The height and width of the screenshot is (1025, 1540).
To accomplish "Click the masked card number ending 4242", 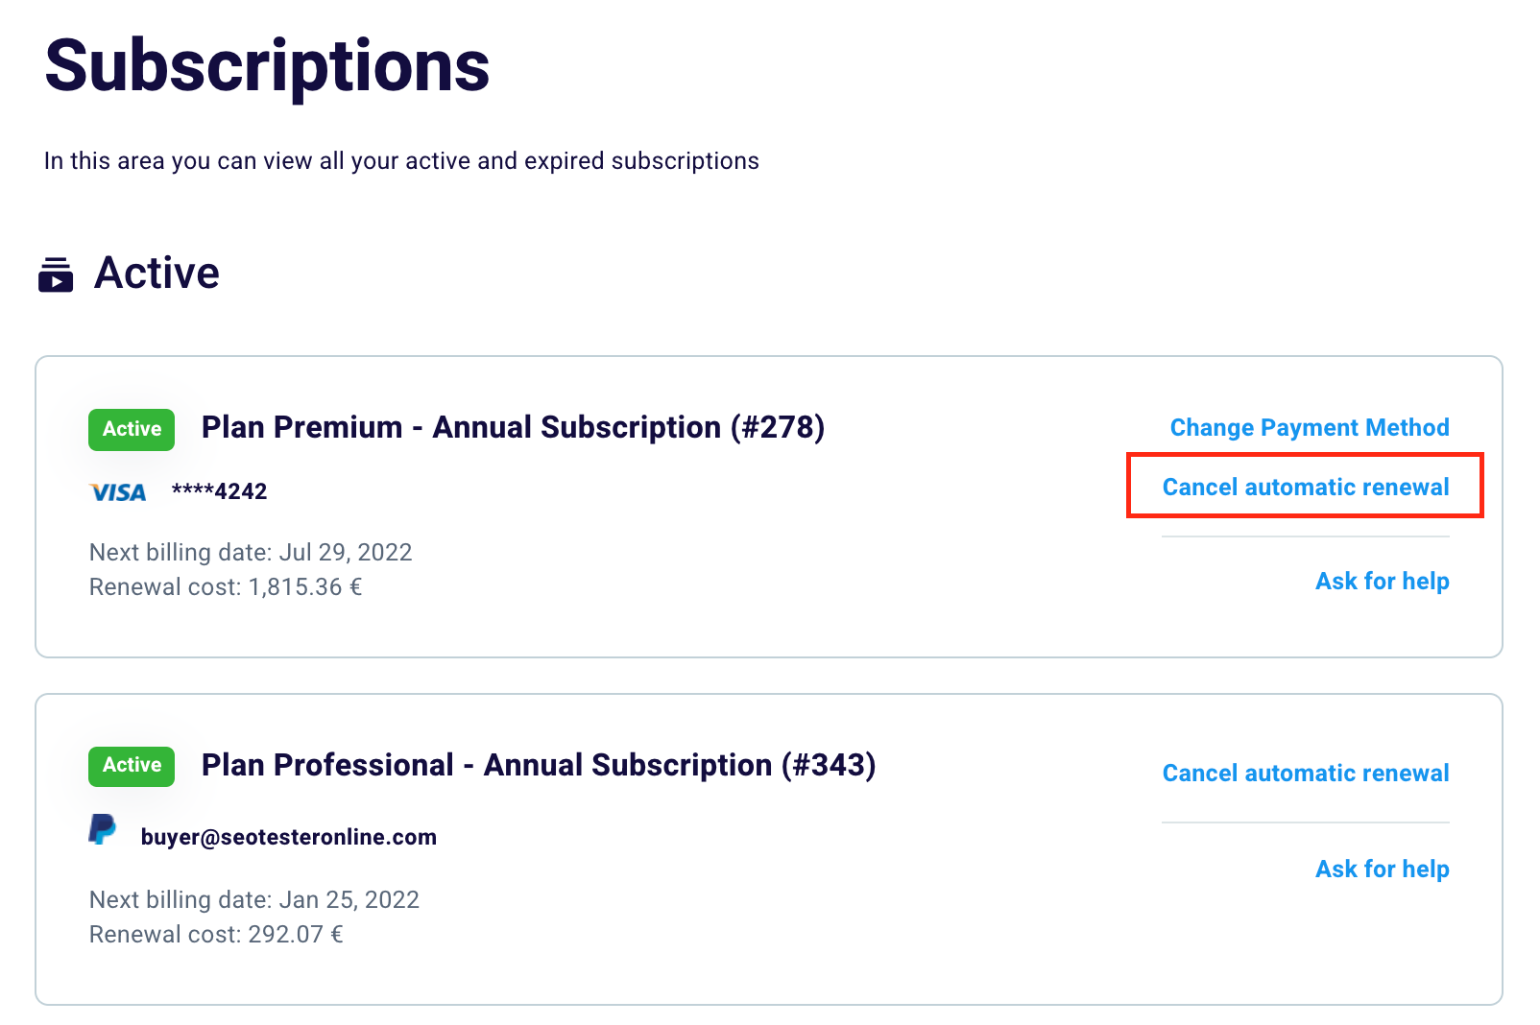I will [219, 491].
